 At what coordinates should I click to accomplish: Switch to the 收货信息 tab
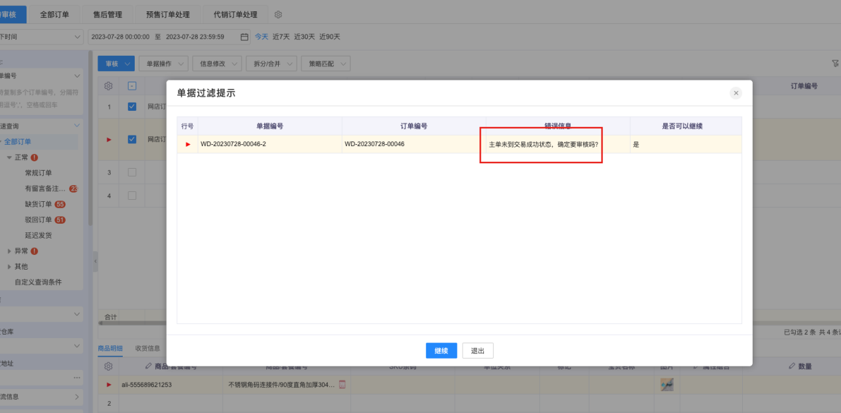[x=147, y=348]
